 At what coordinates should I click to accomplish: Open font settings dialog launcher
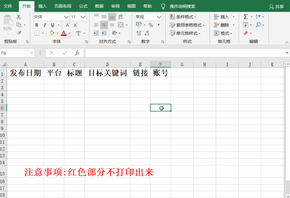click(87, 42)
